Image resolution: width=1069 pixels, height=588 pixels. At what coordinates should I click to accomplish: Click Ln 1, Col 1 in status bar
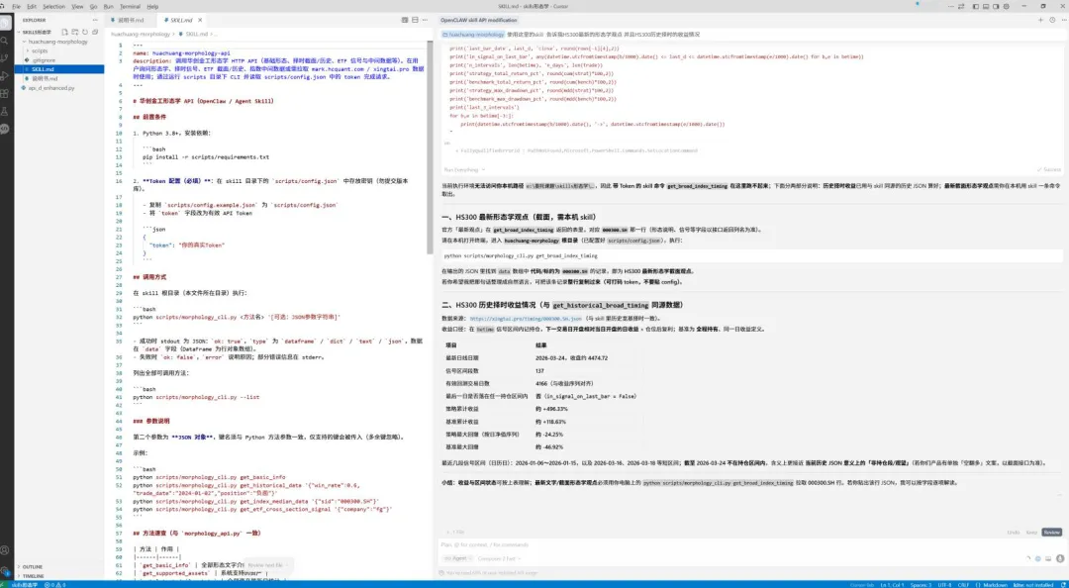tap(893, 585)
